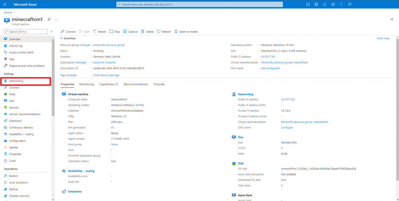
Task: Click JSON View link
Action: click(383, 38)
